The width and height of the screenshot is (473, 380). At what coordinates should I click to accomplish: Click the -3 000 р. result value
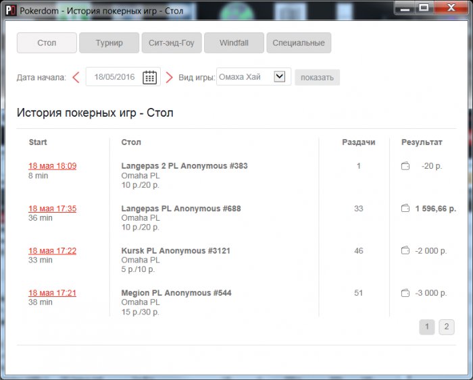[x=431, y=293]
